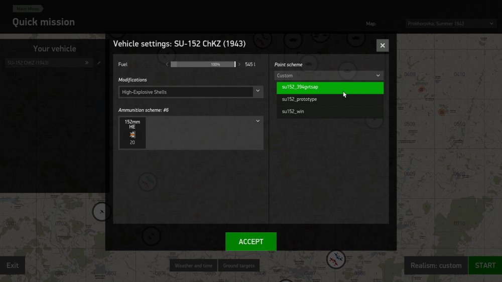Choose su152_394gvtsap paint scheme

tap(330, 87)
